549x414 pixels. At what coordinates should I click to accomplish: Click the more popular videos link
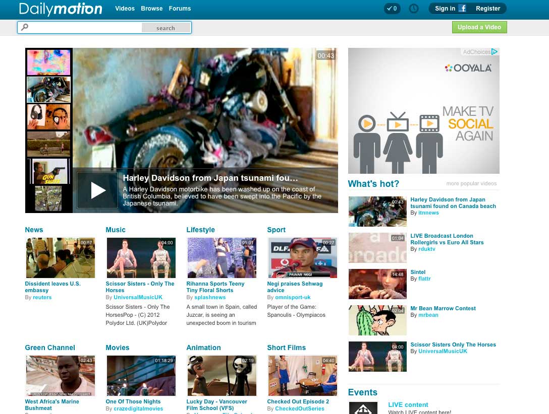pos(471,184)
